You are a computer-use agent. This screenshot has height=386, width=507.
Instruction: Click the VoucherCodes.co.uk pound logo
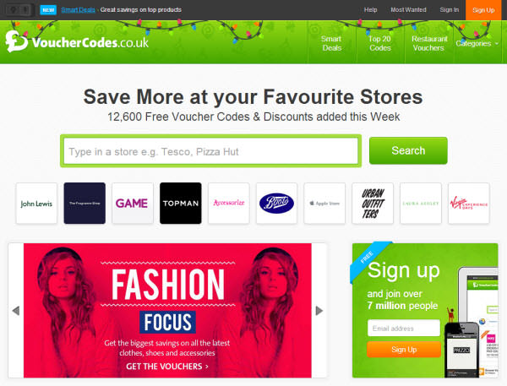click(16, 41)
